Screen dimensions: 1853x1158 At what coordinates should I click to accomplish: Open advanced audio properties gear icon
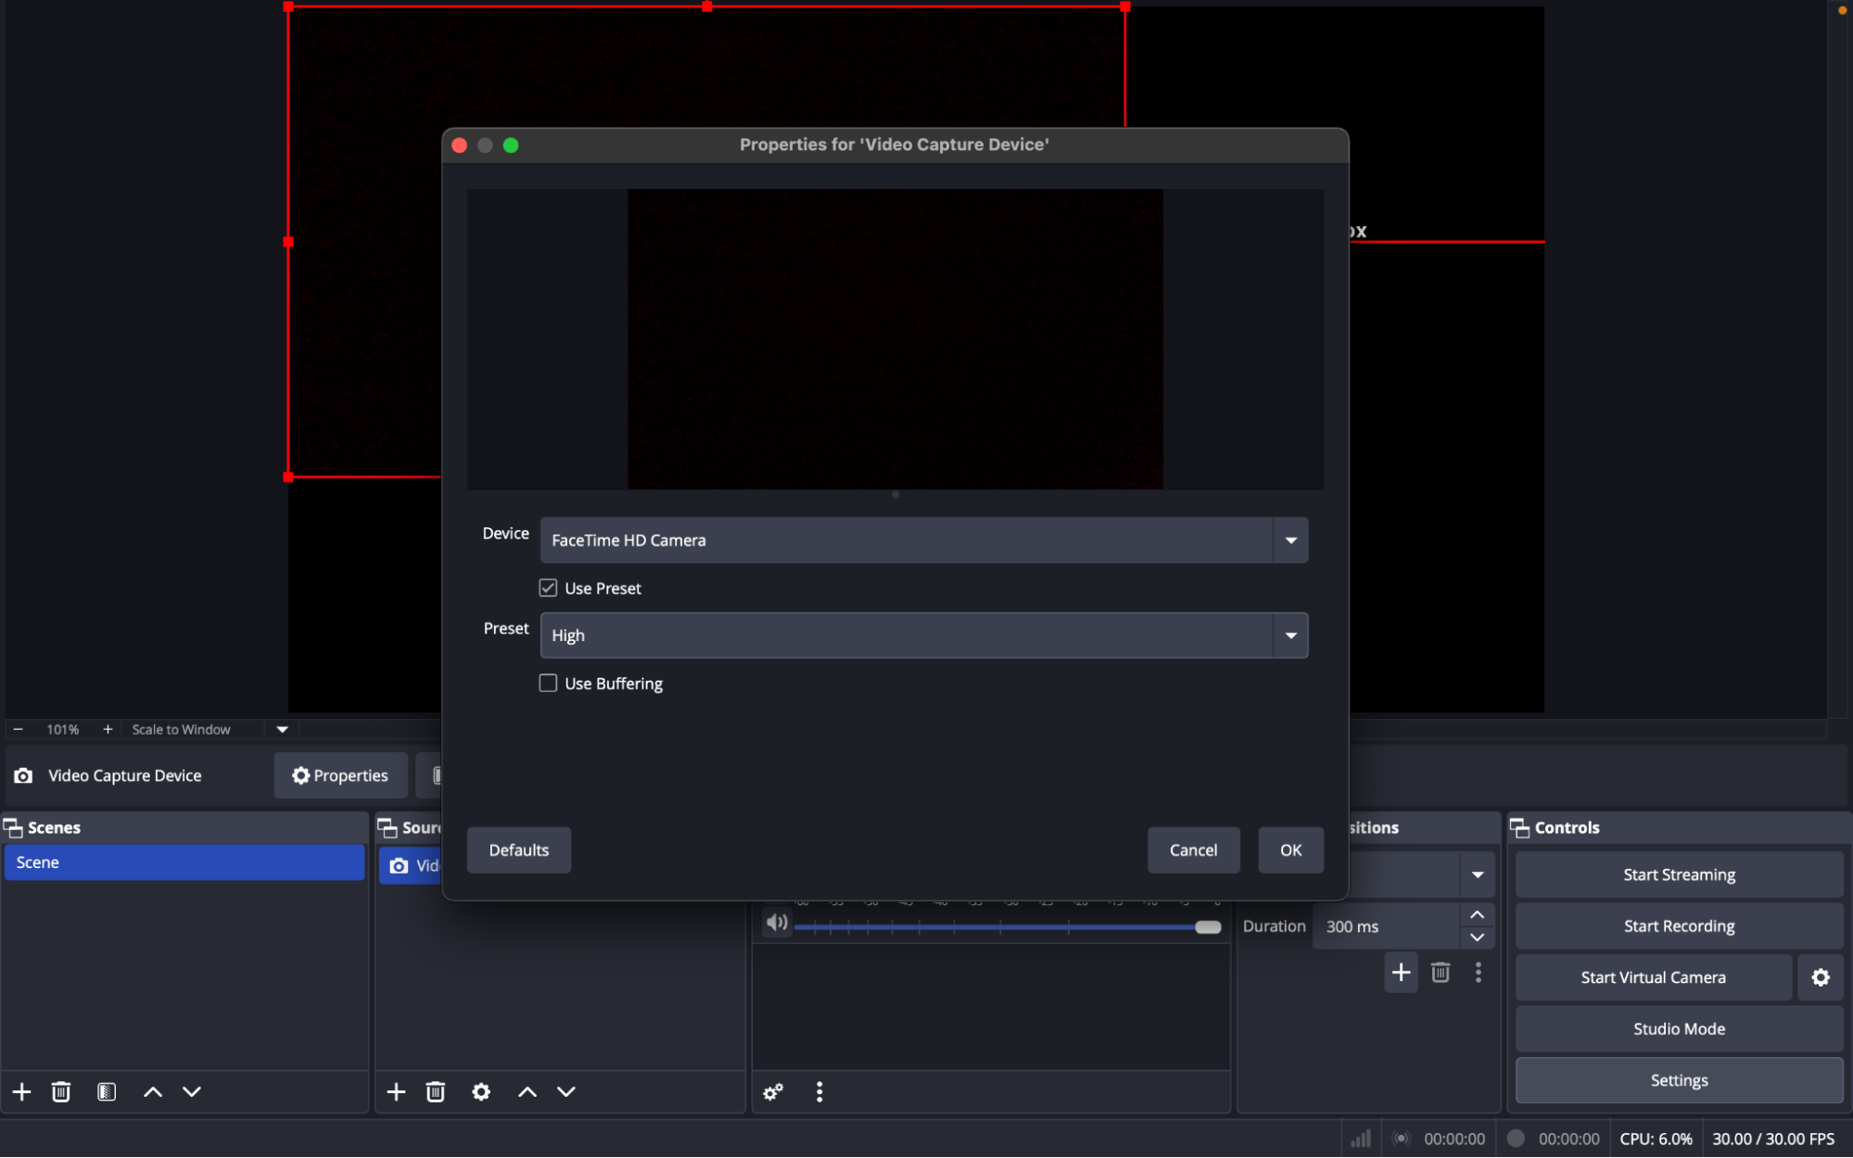(x=772, y=1091)
